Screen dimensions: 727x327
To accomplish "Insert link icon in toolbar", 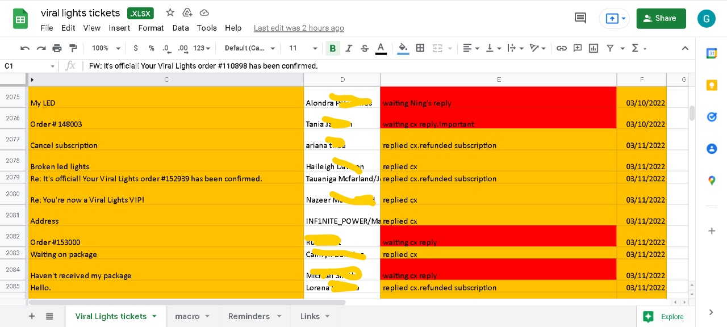I will point(562,48).
